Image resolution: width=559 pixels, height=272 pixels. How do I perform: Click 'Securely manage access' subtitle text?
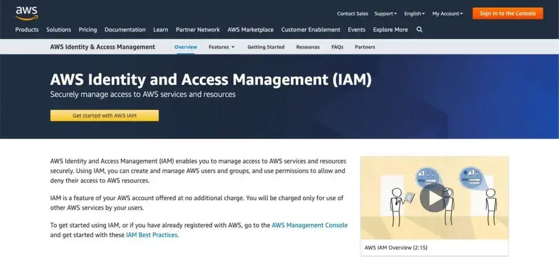pos(143,95)
